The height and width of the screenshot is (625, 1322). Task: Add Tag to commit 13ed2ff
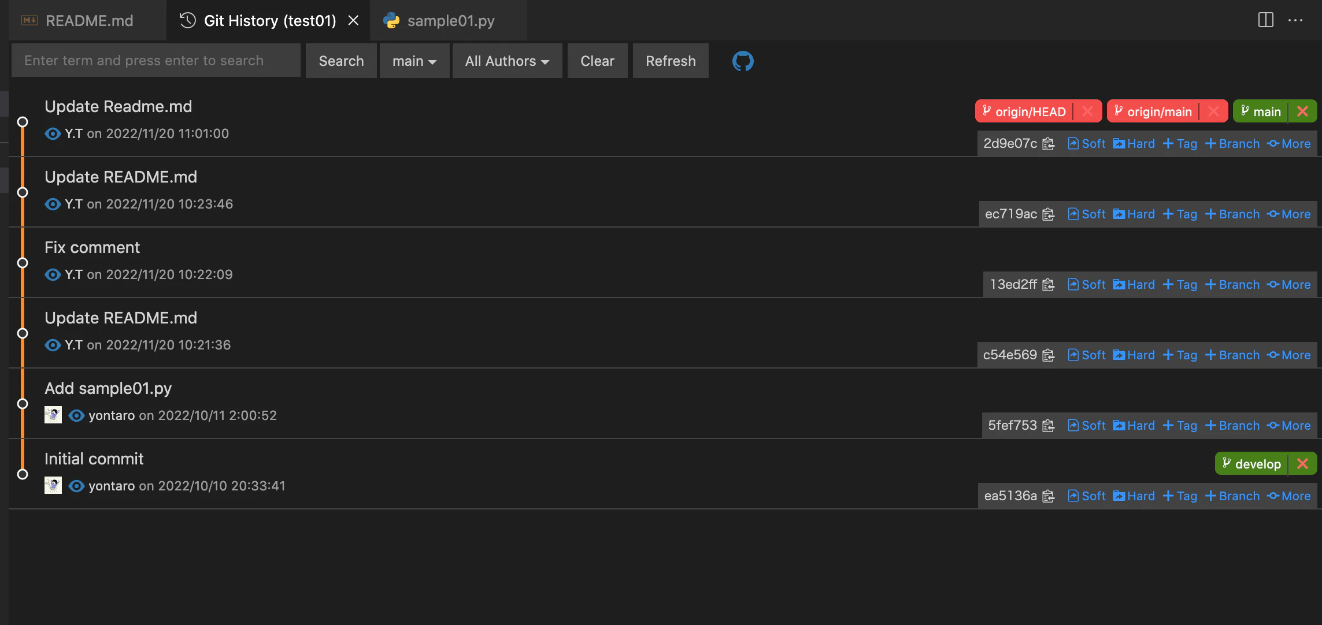click(x=1180, y=285)
